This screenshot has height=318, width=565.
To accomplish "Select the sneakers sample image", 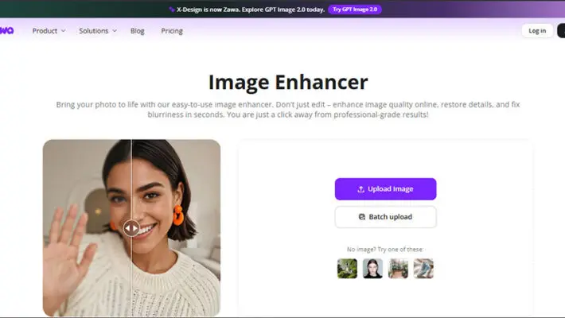I will 423,268.
